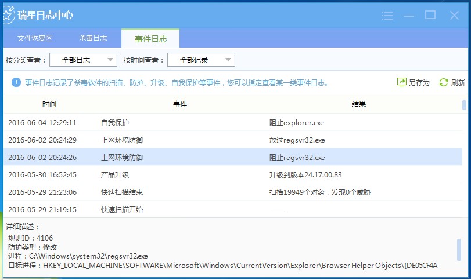471x280 pixels.
Task: Click the 另存为 export icon
Action: [402, 82]
